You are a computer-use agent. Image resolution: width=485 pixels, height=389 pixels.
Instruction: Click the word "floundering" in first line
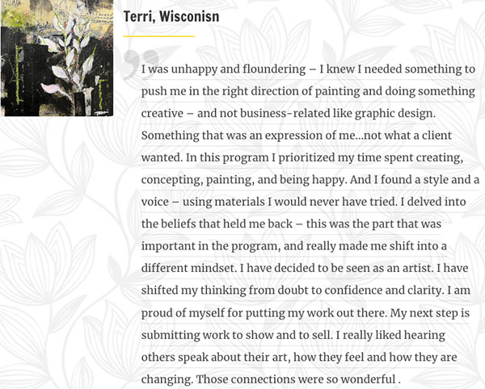[x=274, y=69]
